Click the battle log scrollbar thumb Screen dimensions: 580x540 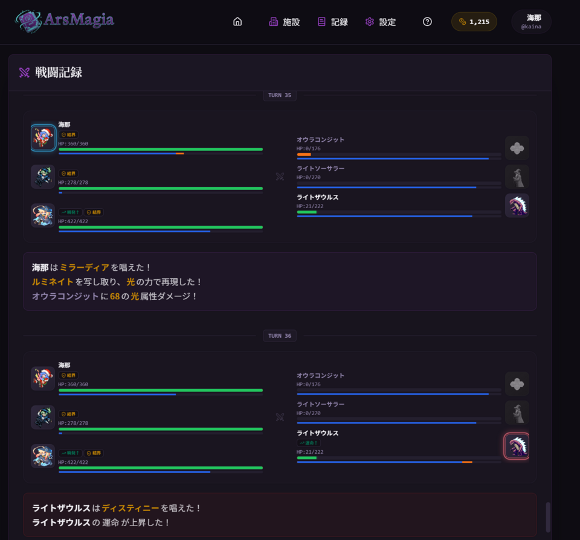(x=548, y=517)
